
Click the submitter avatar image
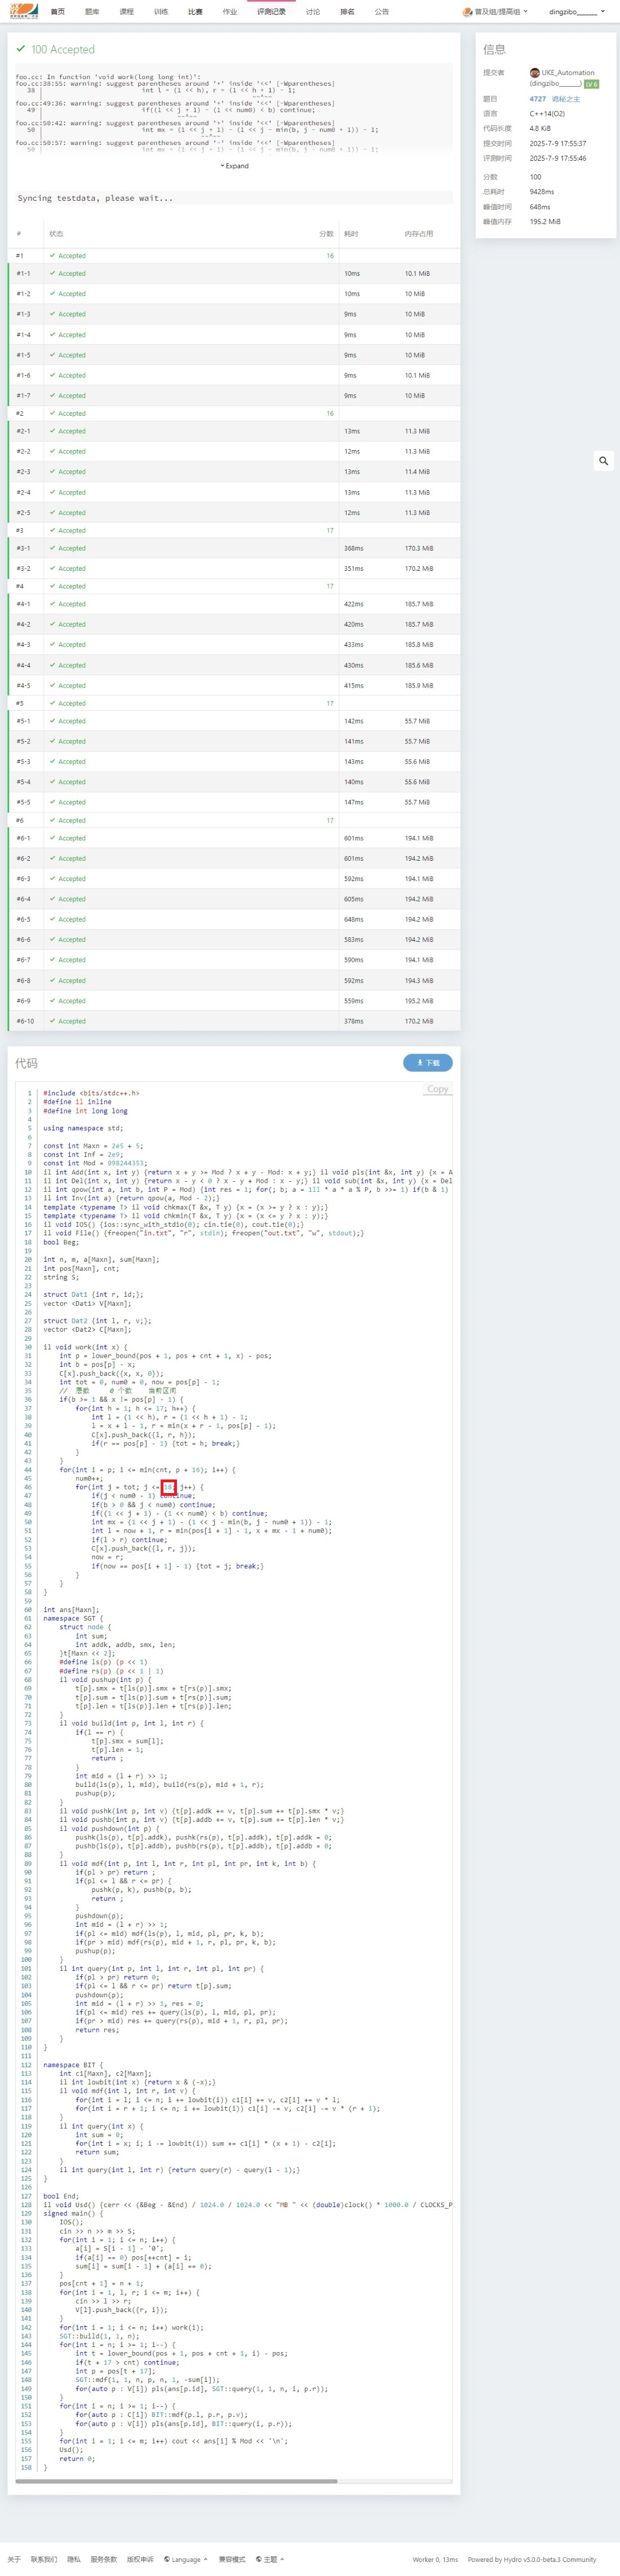(535, 73)
